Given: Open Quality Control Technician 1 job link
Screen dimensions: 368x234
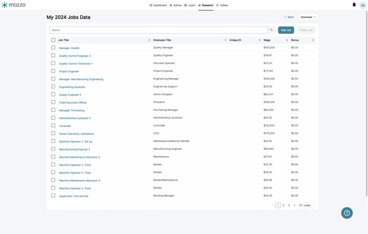Looking at the screenshot, I should [x=76, y=64].
